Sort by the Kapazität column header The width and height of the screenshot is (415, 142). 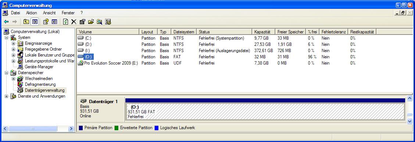tap(264, 32)
